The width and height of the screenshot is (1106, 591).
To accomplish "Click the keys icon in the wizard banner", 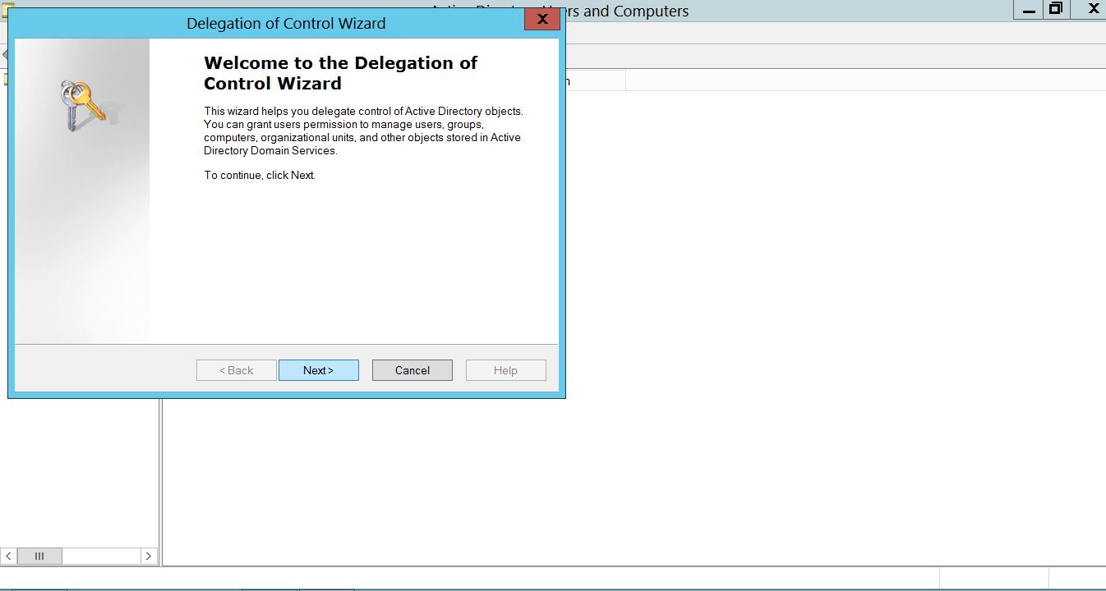I will 82,104.
